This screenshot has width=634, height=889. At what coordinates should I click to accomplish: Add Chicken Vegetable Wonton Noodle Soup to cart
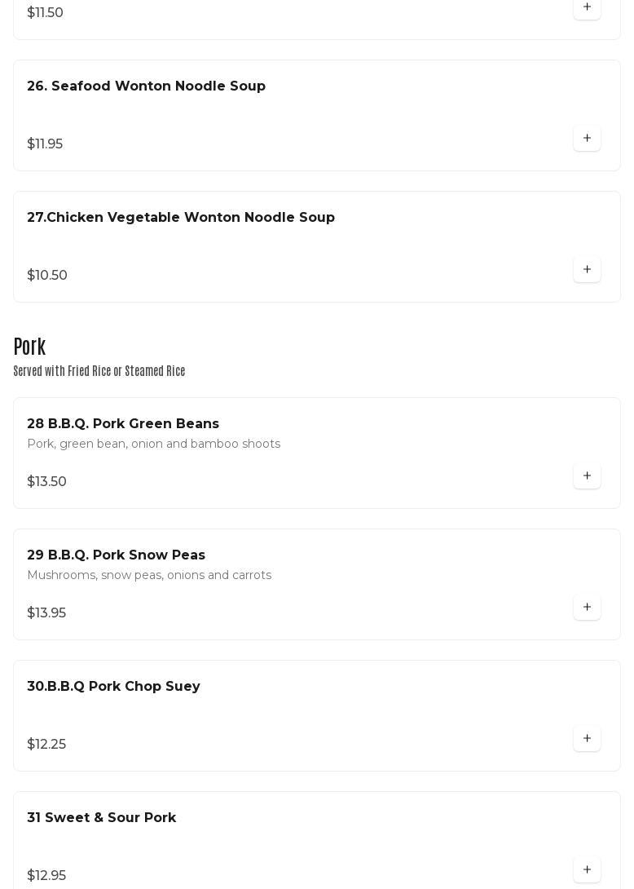[587, 270]
